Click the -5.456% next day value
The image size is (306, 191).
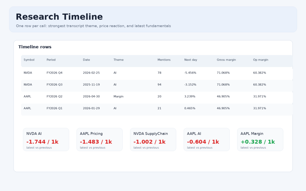(x=190, y=73)
